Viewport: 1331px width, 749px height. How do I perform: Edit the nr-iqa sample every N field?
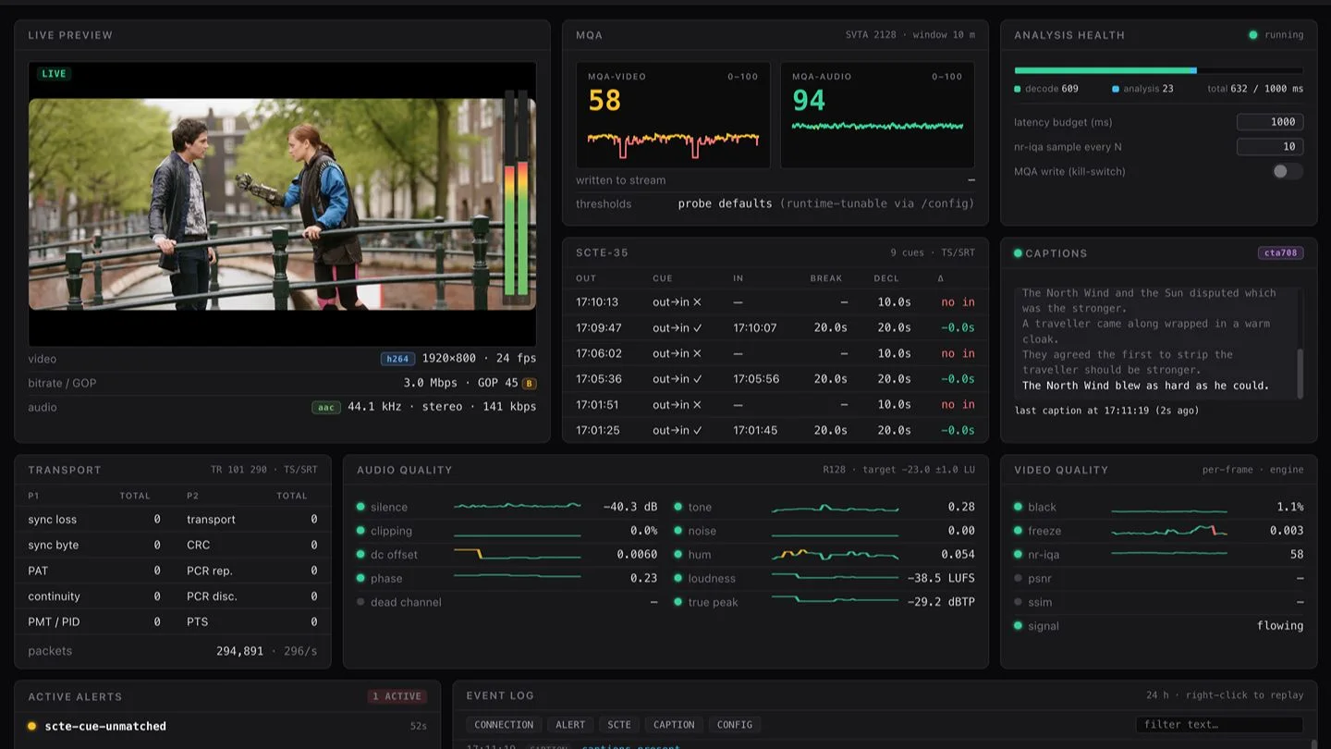point(1270,146)
